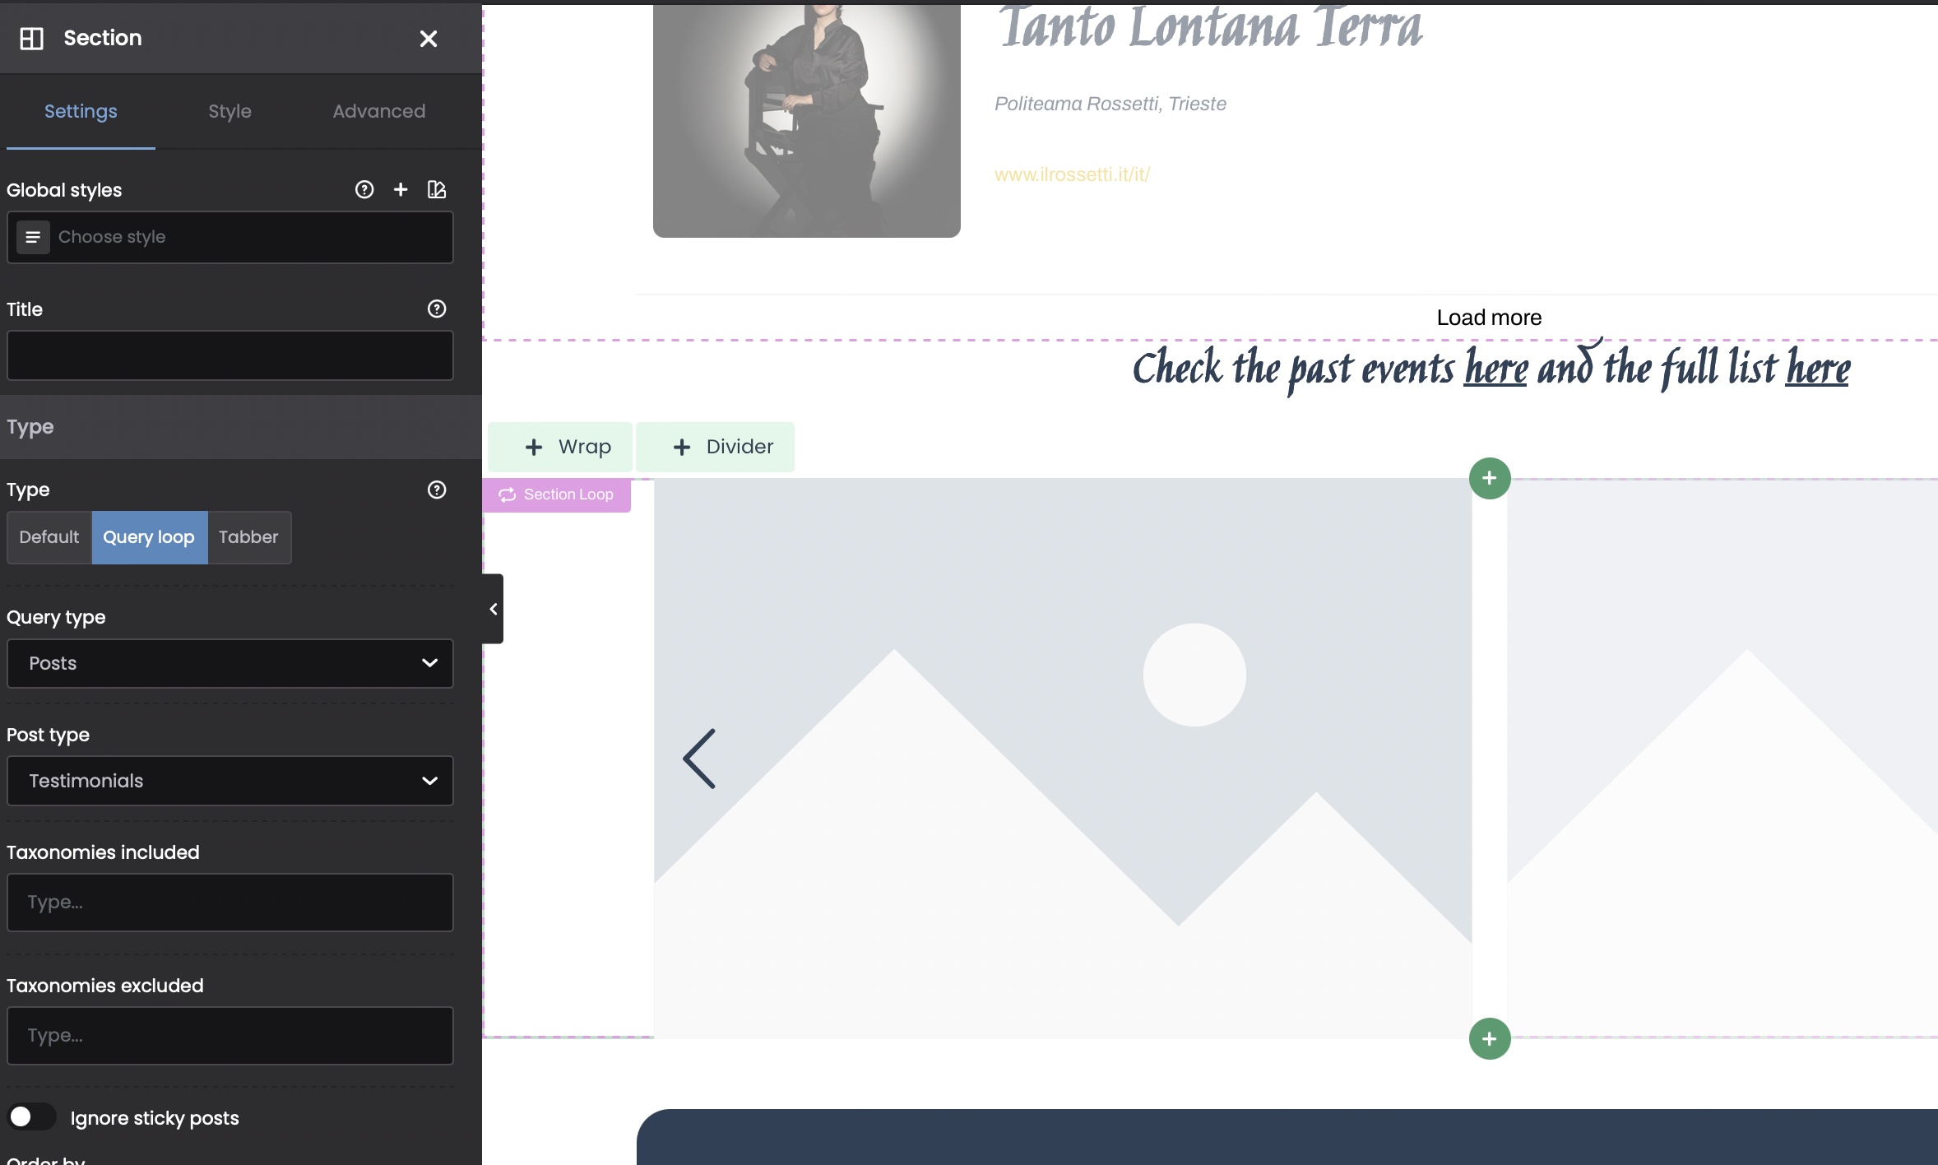The height and width of the screenshot is (1165, 1938).
Task: Switch to the Style tab
Action: point(229,111)
